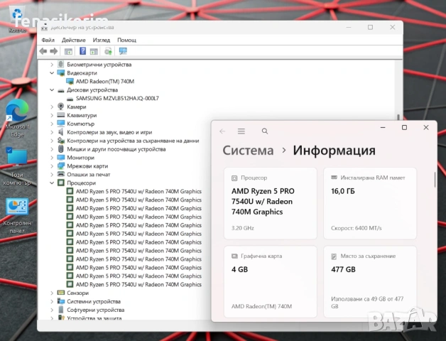The image size is (446, 341).
Task: Open the Действие menu
Action: click(x=74, y=40)
